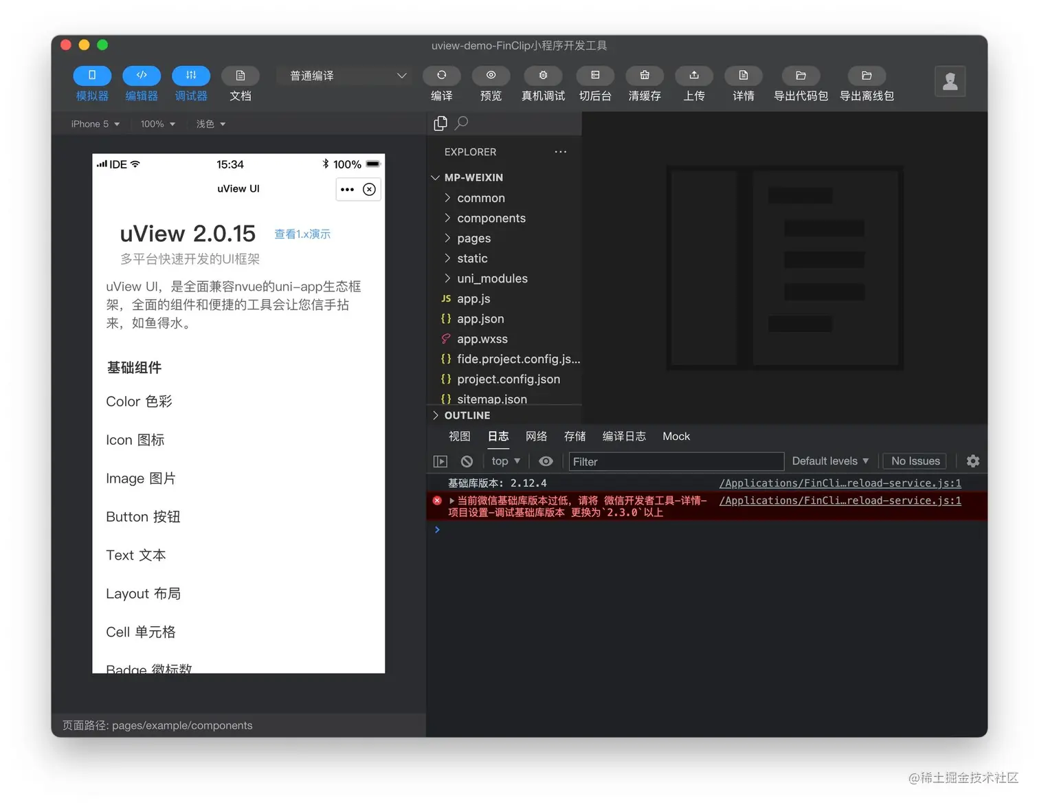Switch to the 编译日志 tab

(x=624, y=437)
